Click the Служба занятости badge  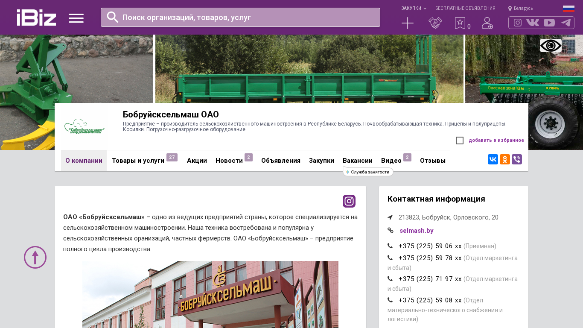click(x=368, y=172)
